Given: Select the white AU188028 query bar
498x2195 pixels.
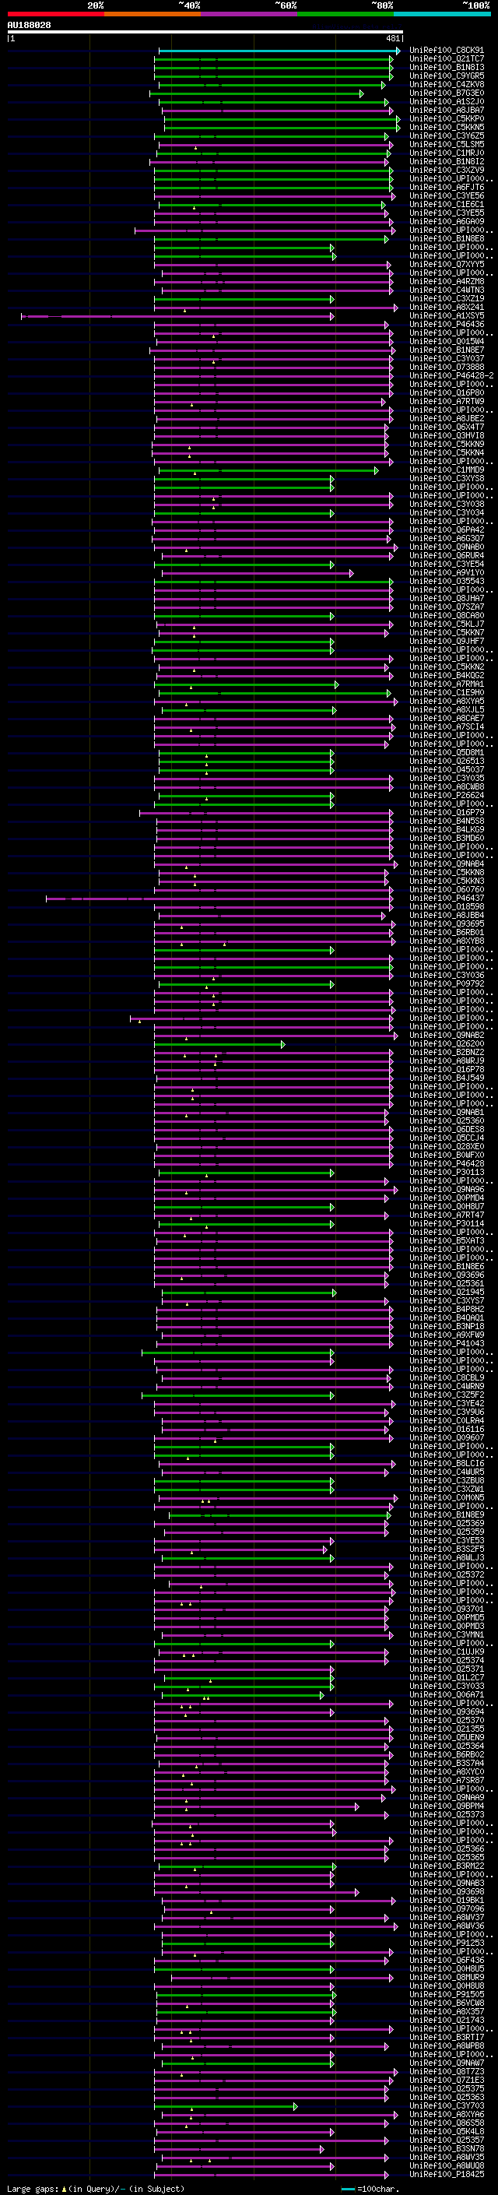Looking at the screenshot, I should pyautogui.click(x=205, y=31).
